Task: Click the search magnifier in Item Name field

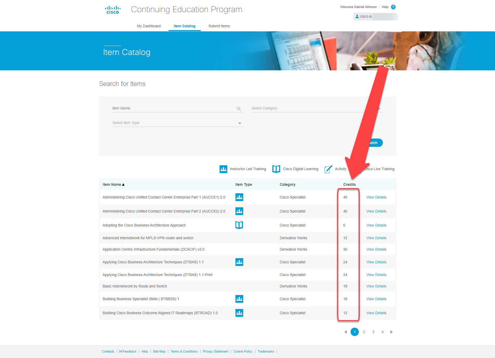Action: tap(239, 109)
